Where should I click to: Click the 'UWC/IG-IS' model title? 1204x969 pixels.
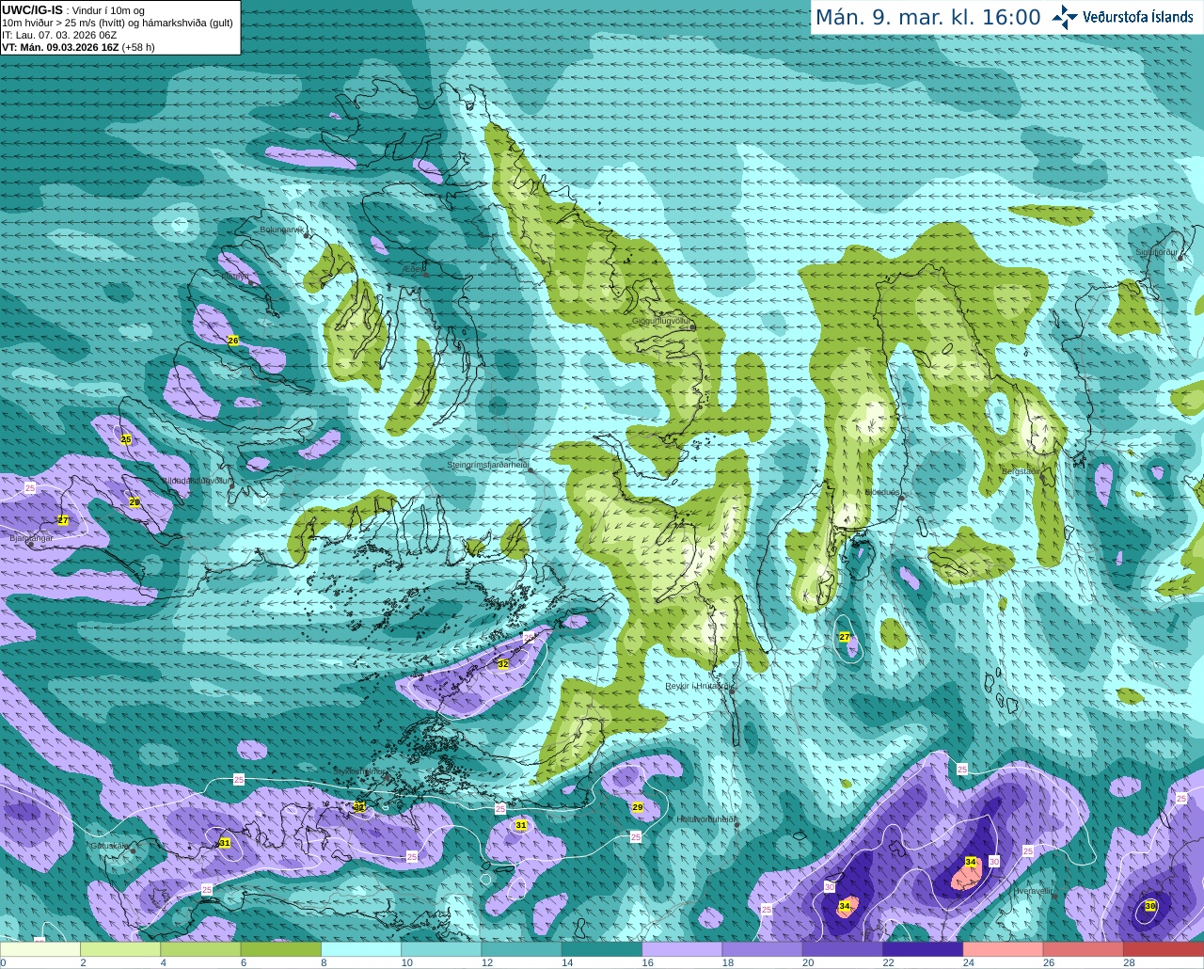(32, 10)
